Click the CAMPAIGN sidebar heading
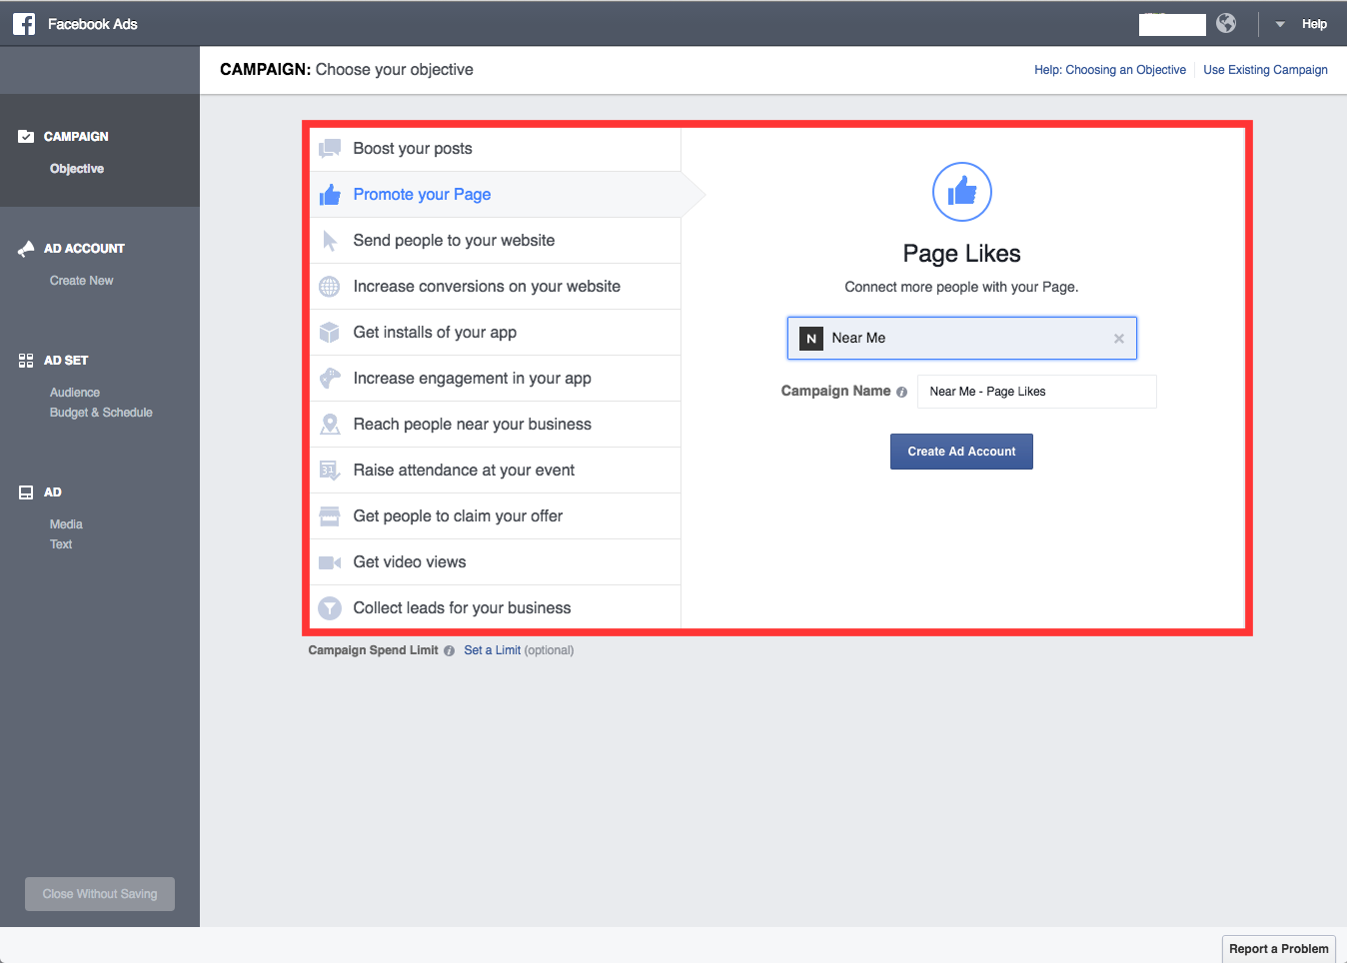Screen dimensions: 1347x963 coord(76,137)
